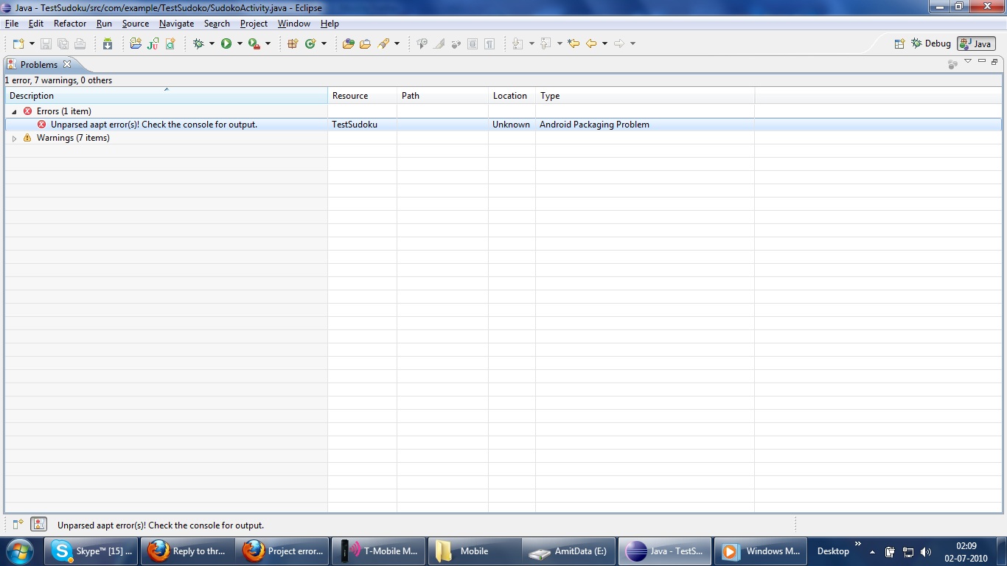Switch to the Debug perspective

coord(931,43)
